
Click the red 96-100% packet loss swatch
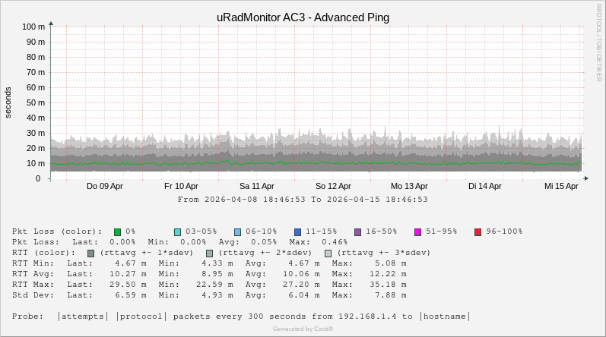click(x=478, y=231)
